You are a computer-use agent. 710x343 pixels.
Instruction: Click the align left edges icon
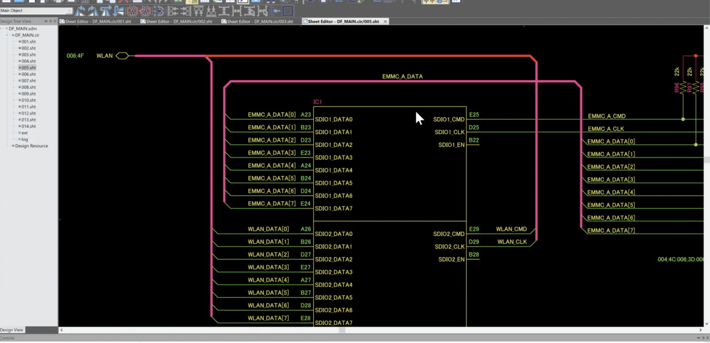(x=174, y=11)
